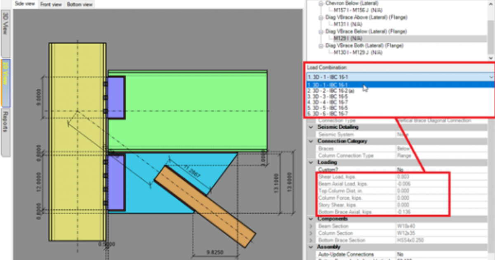
Task: Change the Braces value from Below
Action: pyautogui.click(x=404, y=149)
